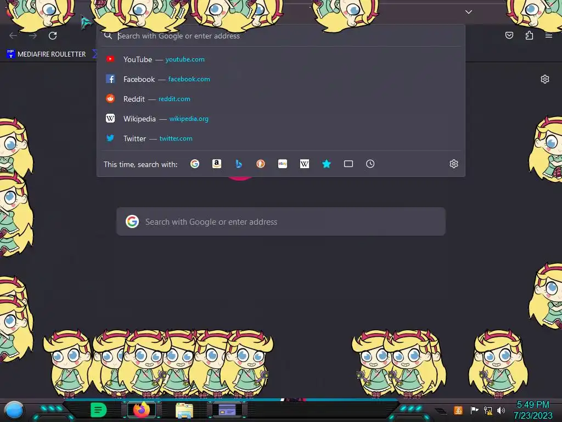This screenshot has height=422, width=562.
Task: Search this time with DuckDuckGo
Action: click(261, 164)
